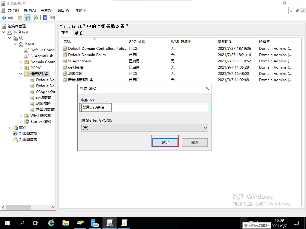Click the refresh toolbar icon
Screen dimensions: 306x229
36,18
